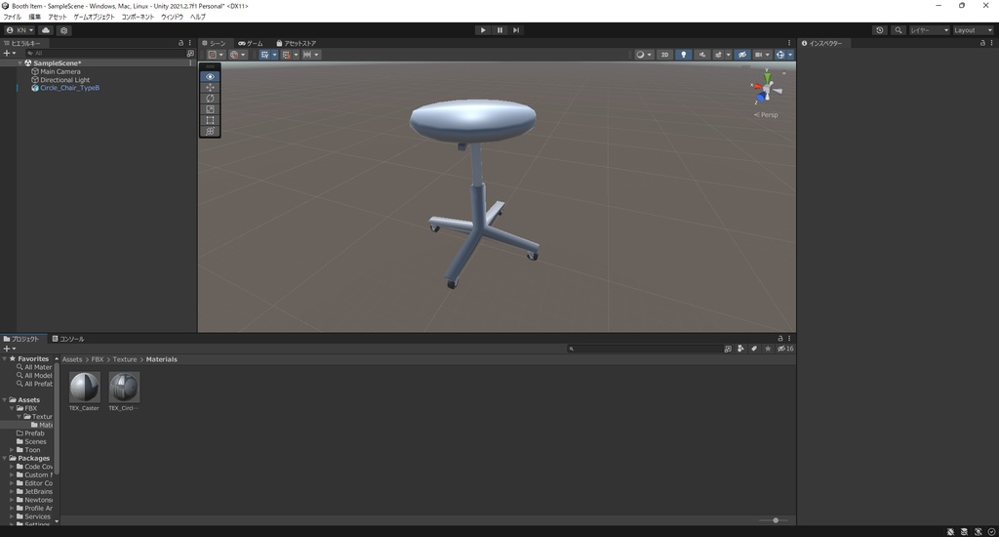This screenshot has height=537, width=999.
Task: Open SampleScene row options menu
Action: pyautogui.click(x=190, y=63)
